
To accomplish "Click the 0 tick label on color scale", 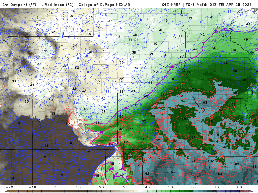I will [x=55, y=187].
